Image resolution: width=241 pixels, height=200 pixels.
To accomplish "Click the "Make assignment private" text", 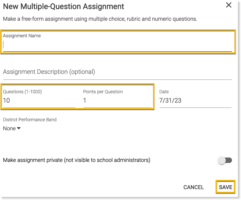I will click(76, 160).
